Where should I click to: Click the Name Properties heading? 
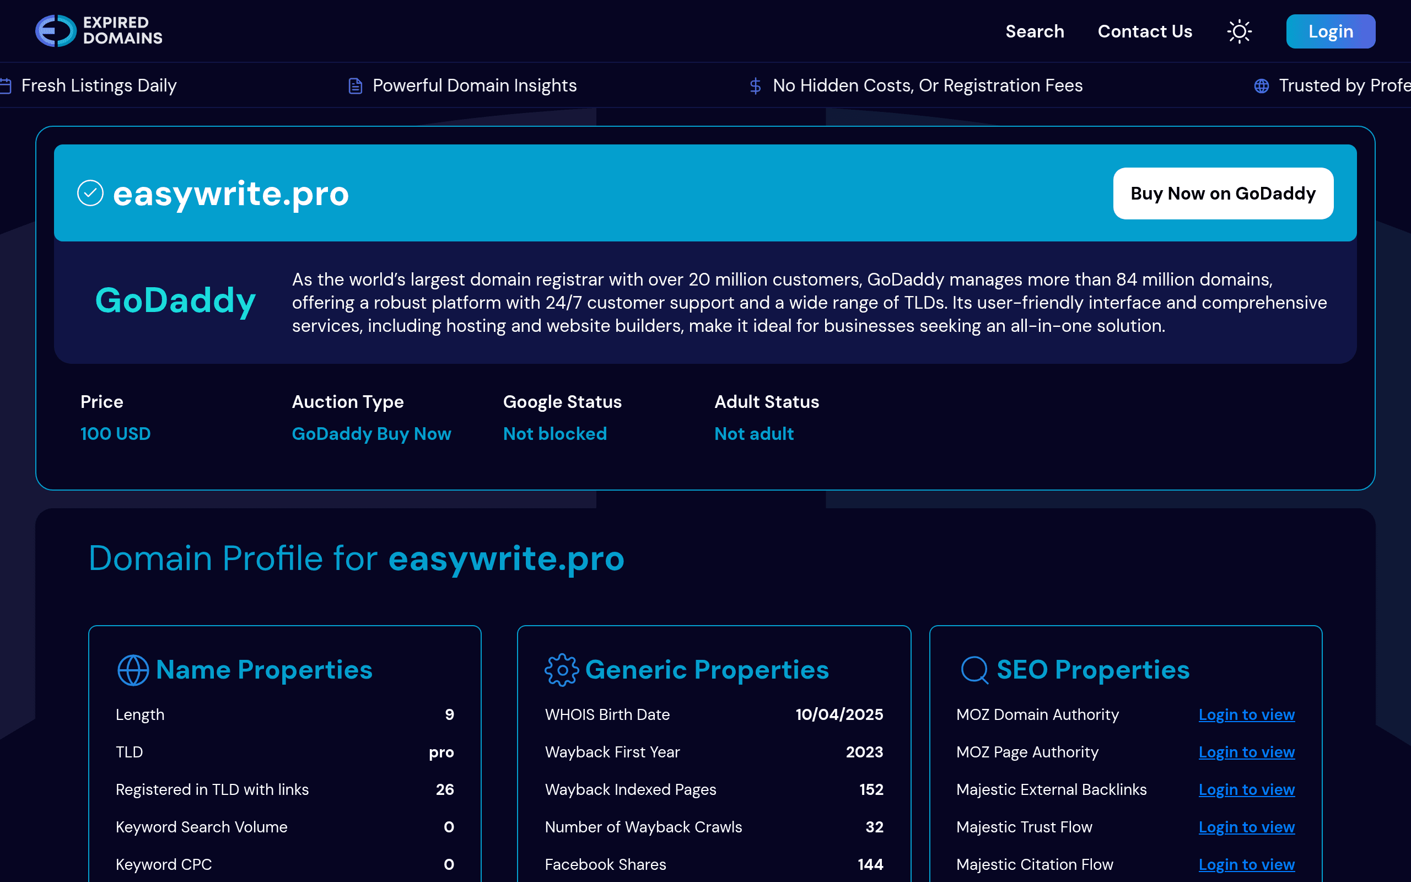(264, 670)
